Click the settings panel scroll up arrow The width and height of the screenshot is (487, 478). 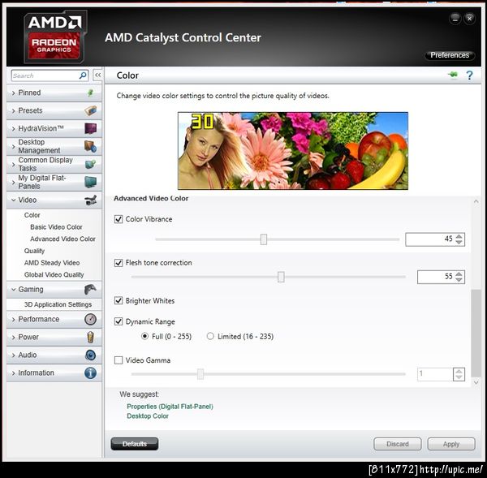click(476, 201)
